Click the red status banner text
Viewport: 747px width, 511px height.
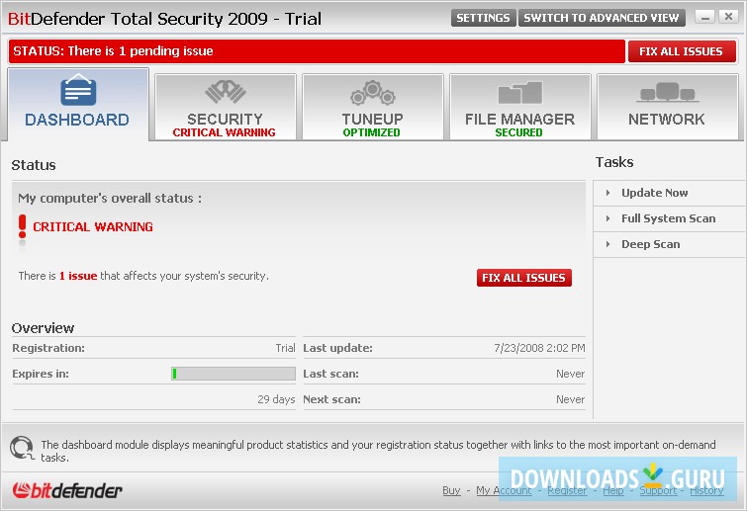pos(113,51)
